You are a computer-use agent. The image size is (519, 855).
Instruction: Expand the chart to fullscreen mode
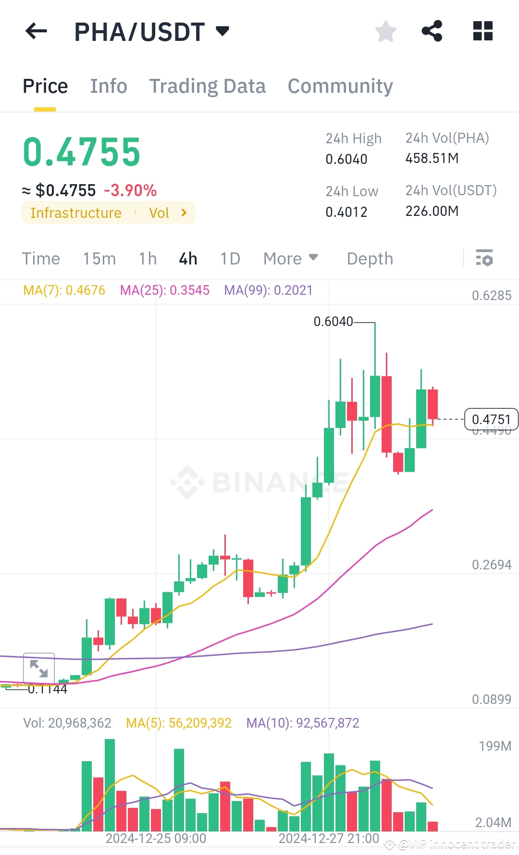(39, 668)
